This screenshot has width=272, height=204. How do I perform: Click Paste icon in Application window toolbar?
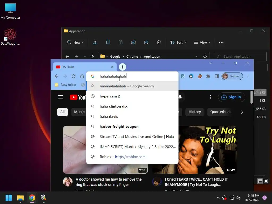121,42
